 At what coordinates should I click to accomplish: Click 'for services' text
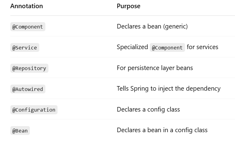coord(202,47)
